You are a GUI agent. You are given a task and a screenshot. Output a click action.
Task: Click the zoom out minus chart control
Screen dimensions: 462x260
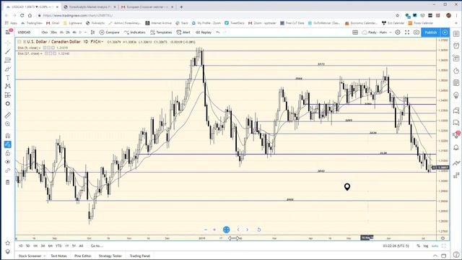(x=206, y=230)
